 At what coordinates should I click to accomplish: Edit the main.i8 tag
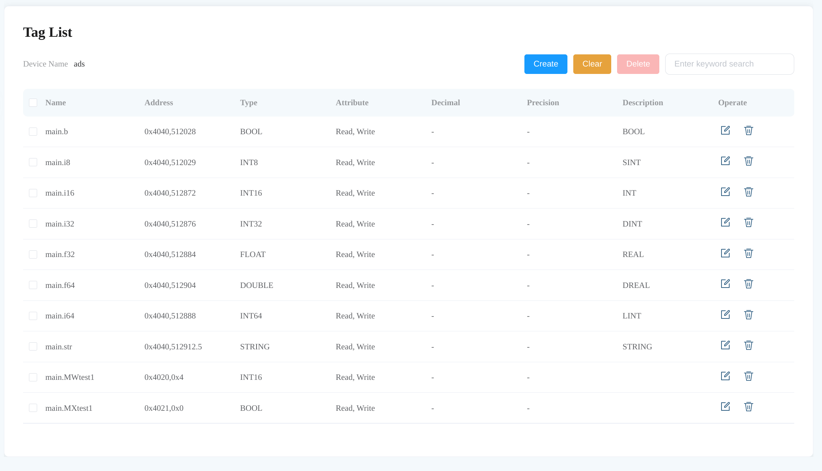[x=725, y=161]
